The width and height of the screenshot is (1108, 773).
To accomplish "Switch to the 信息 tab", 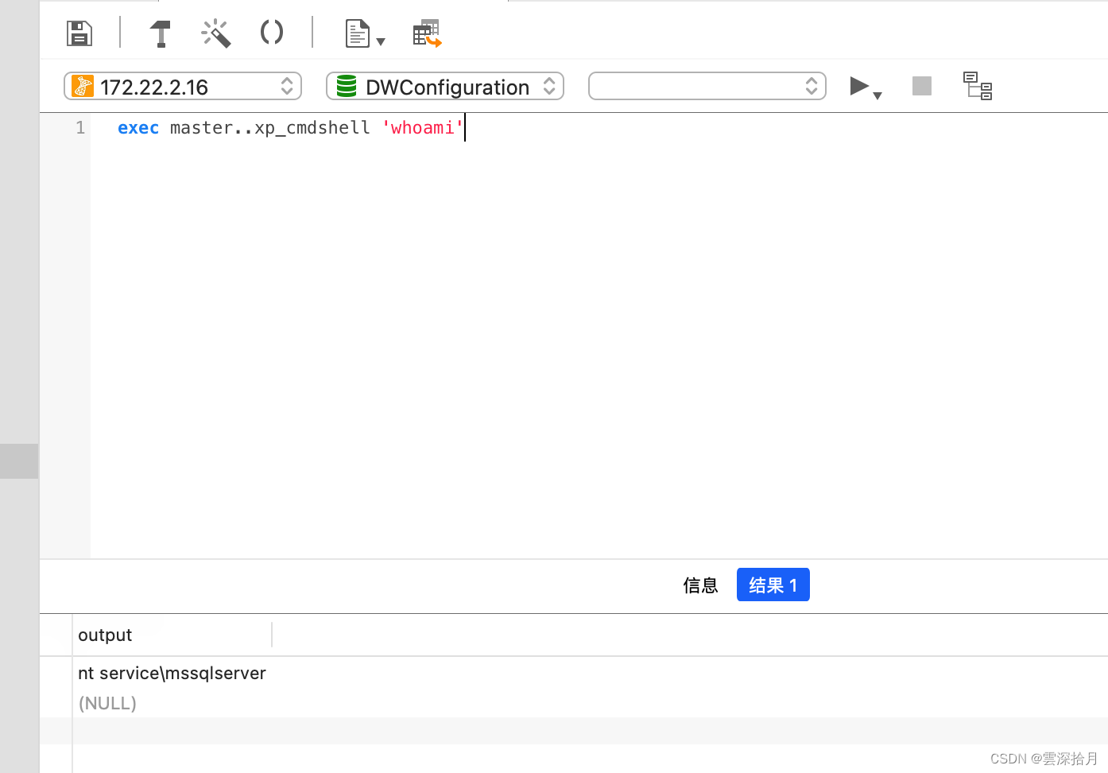I will [700, 585].
